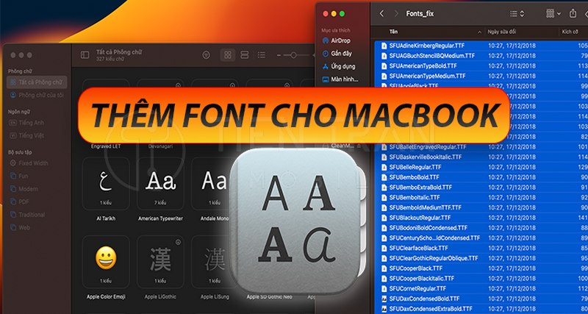Open the Web collection
588x314 pixels.
tap(20, 227)
